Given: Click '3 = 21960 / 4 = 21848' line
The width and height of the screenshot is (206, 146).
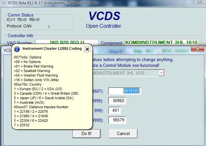Looking at the screenshot, I should [x=31, y=116].
